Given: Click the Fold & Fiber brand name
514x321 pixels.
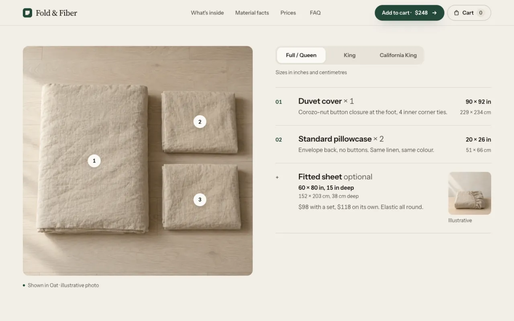Looking at the screenshot, I should pyautogui.click(x=56, y=13).
